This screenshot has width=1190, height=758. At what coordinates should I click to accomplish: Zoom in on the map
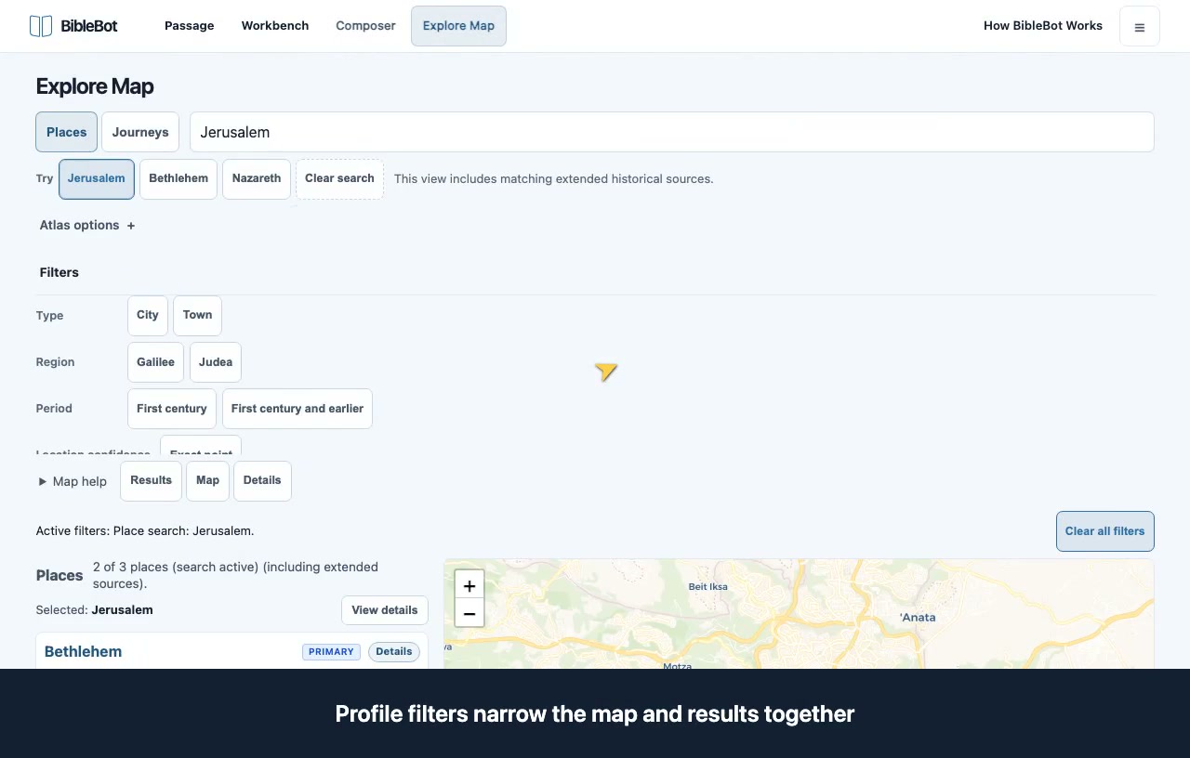pyautogui.click(x=469, y=585)
